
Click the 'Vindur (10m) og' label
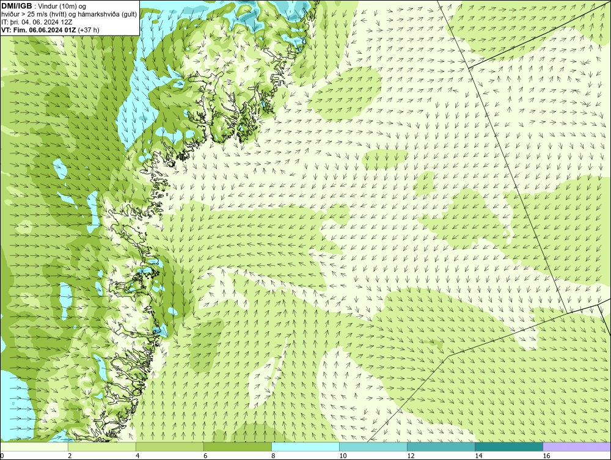62,6
